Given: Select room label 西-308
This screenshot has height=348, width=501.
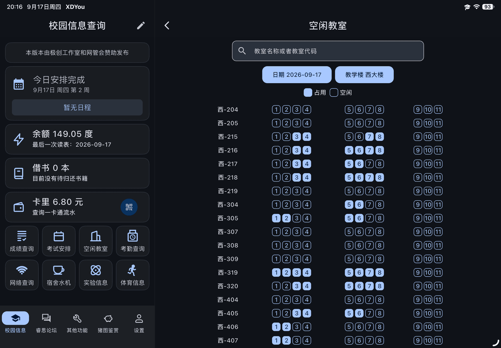Looking at the screenshot, I should [228, 245].
